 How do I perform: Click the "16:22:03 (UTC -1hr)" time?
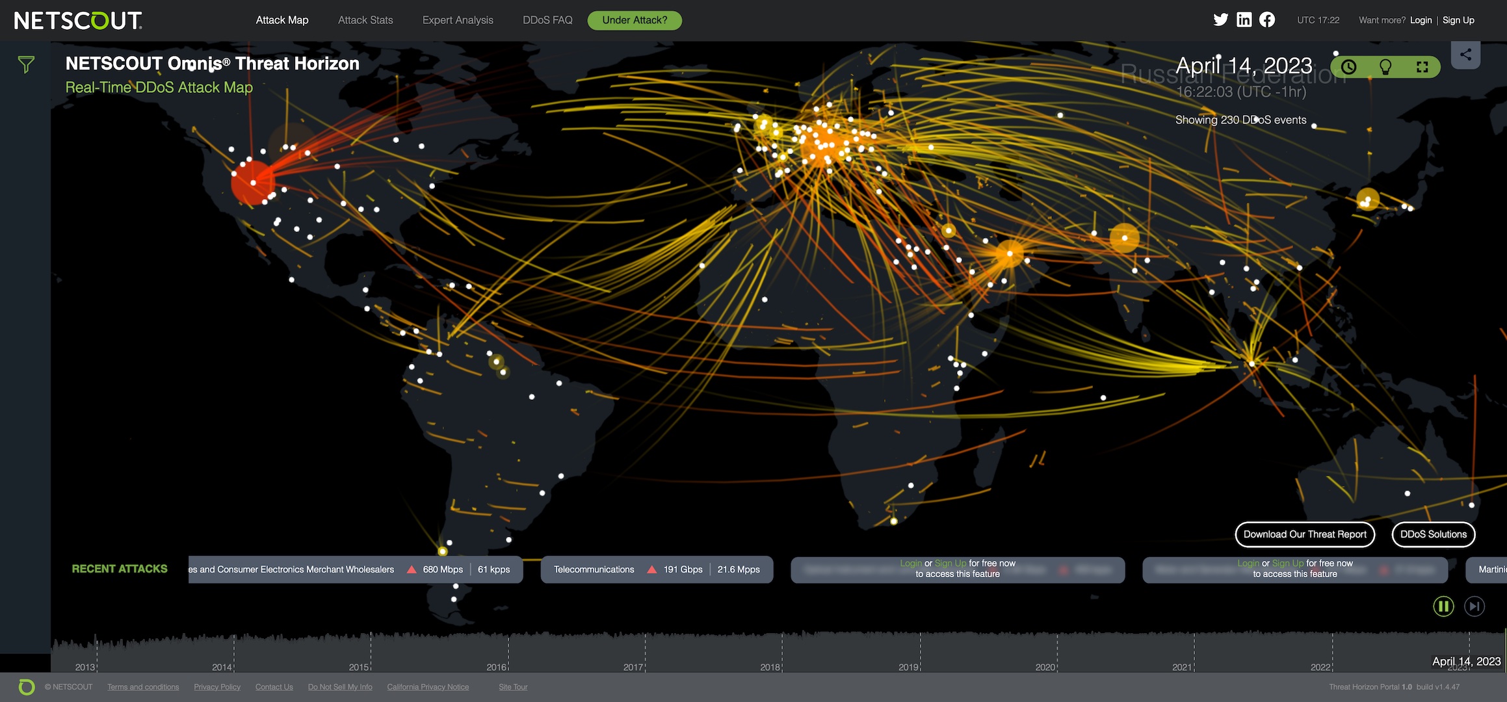(x=1241, y=92)
